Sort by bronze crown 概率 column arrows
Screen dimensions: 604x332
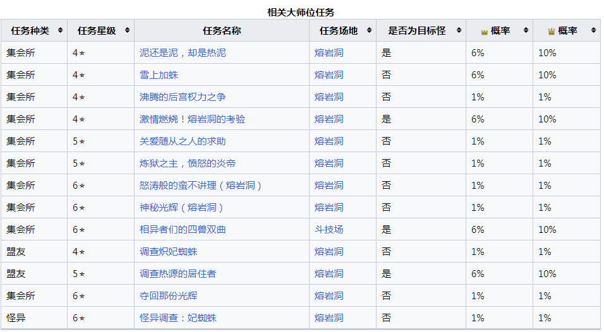click(x=526, y=30)
